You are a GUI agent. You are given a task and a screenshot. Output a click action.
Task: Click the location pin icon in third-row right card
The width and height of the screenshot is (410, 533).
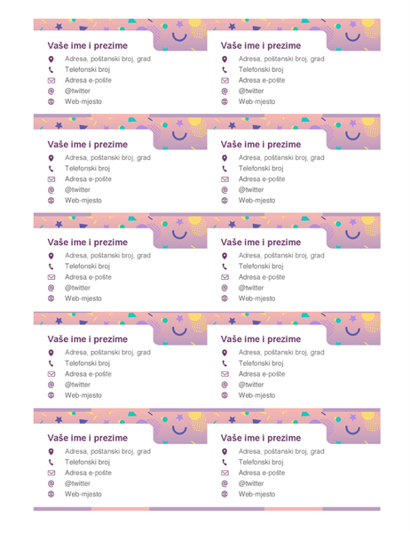225,256
